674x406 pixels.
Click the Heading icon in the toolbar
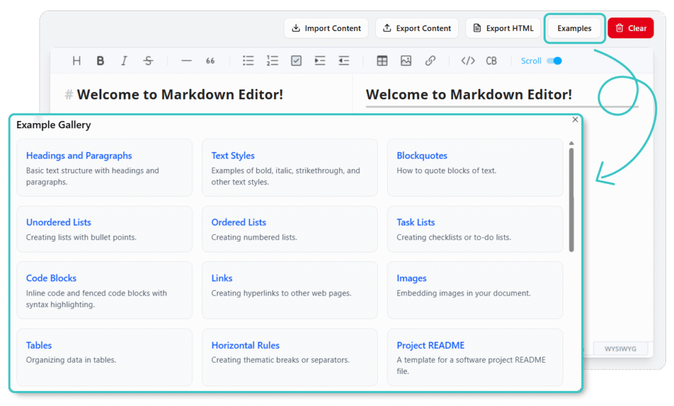pyautogui.click(x=76, y=61)
